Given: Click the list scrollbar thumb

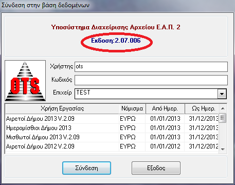Looking at the screenshot, I should [x=223, y=118].
